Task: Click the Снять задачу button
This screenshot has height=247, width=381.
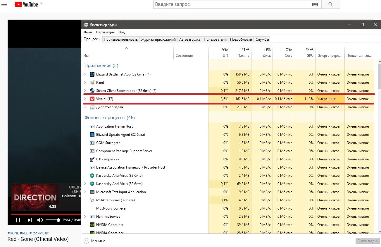Action: 368,241
